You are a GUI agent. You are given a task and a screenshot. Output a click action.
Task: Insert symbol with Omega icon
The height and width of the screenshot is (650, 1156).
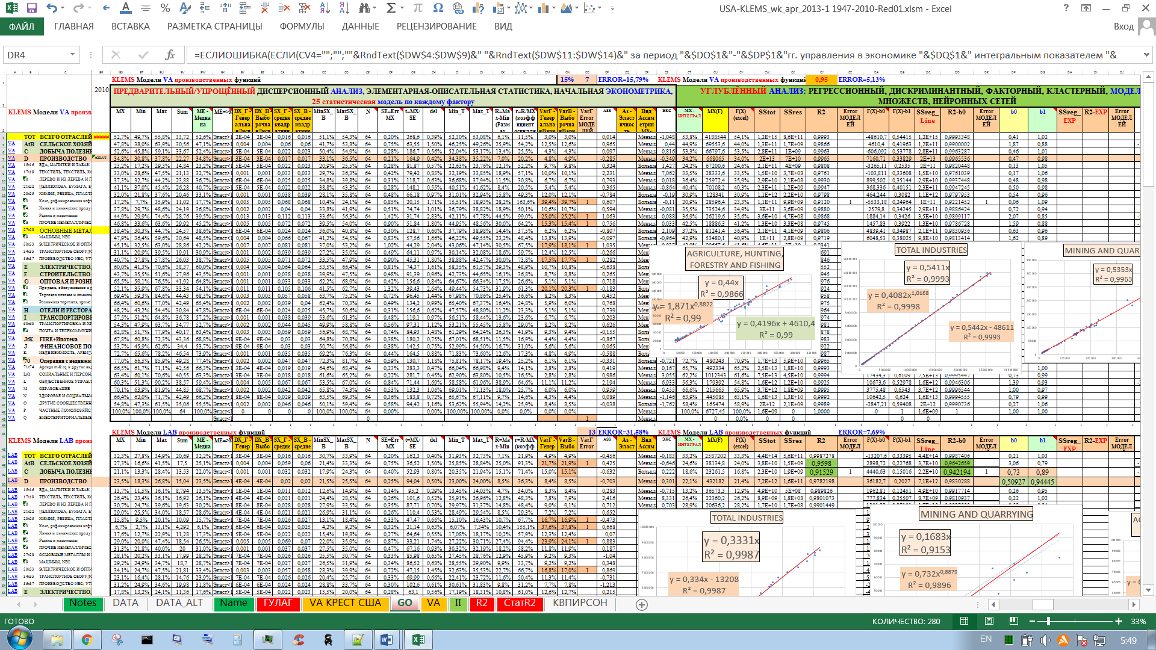(x=438, y=8)
